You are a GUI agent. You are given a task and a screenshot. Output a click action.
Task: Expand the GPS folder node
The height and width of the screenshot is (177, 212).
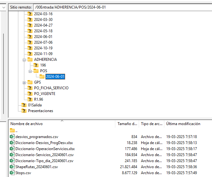(24, 82)
